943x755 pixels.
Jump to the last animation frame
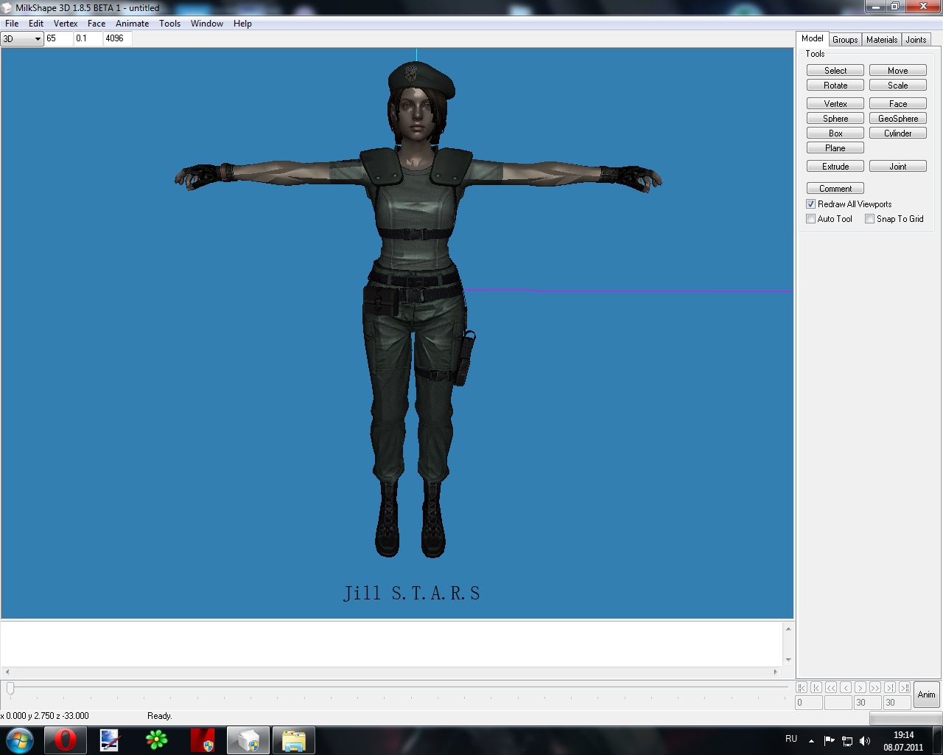905,687
